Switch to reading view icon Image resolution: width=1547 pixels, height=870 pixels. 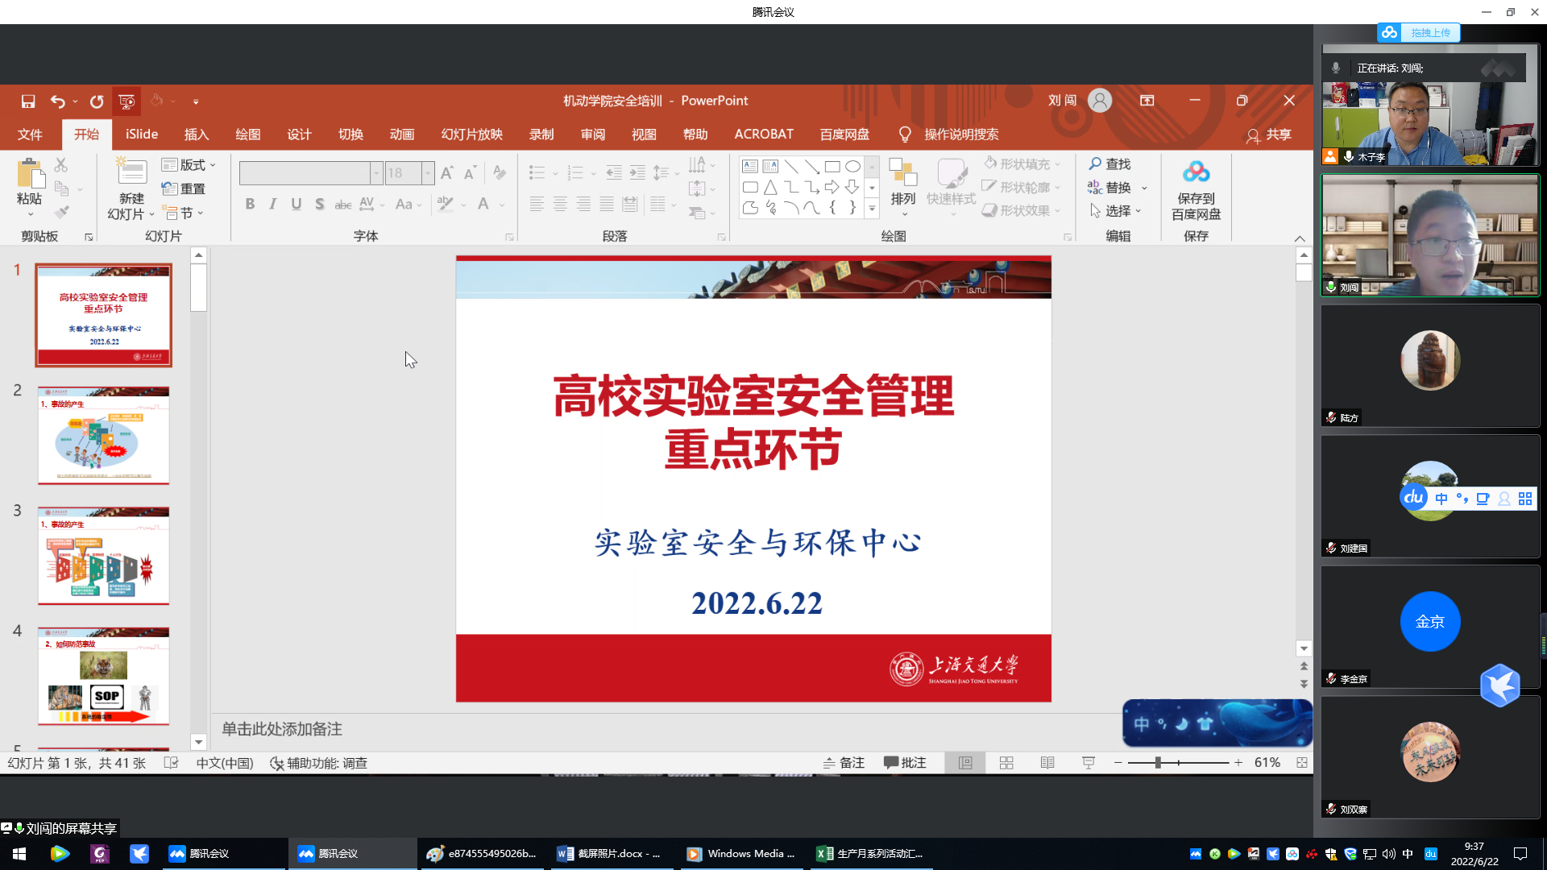point(1047,763)
